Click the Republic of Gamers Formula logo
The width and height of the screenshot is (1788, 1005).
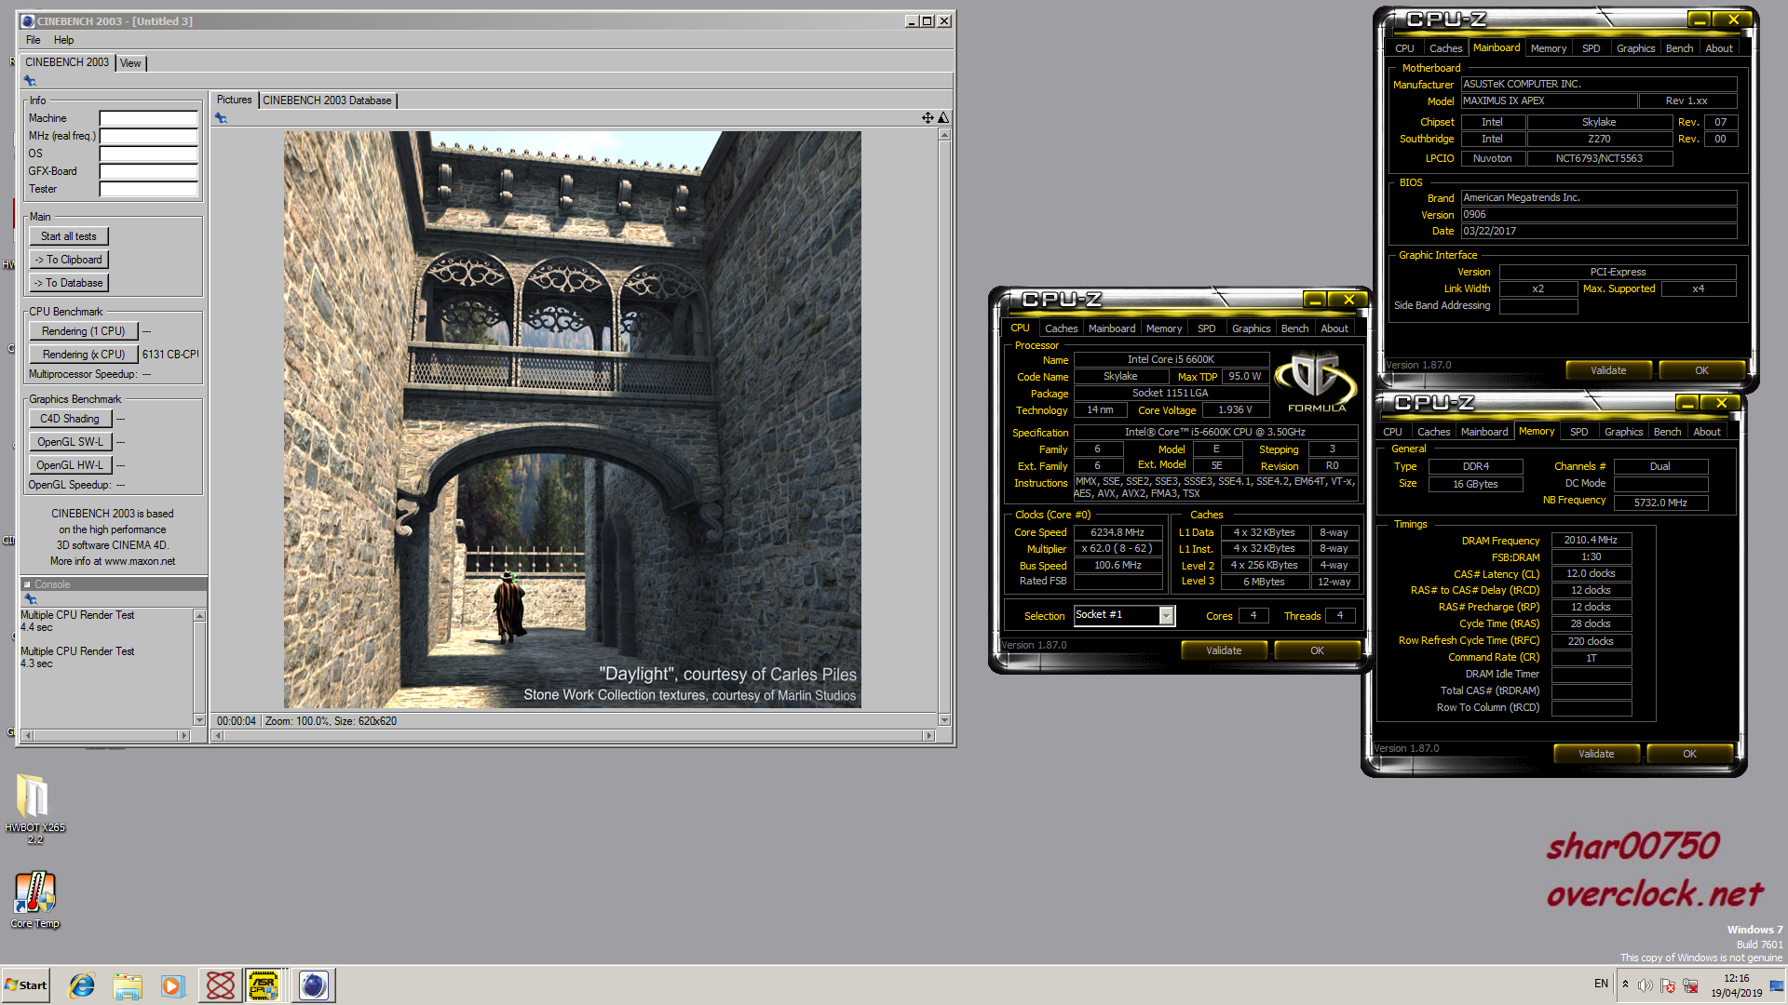click(x=1316, y=382)
